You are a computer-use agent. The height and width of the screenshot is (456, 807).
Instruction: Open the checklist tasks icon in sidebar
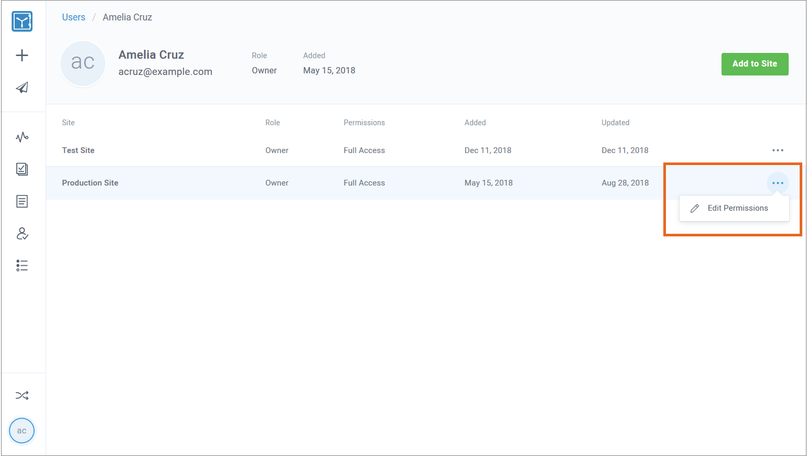tap(22, 169)
